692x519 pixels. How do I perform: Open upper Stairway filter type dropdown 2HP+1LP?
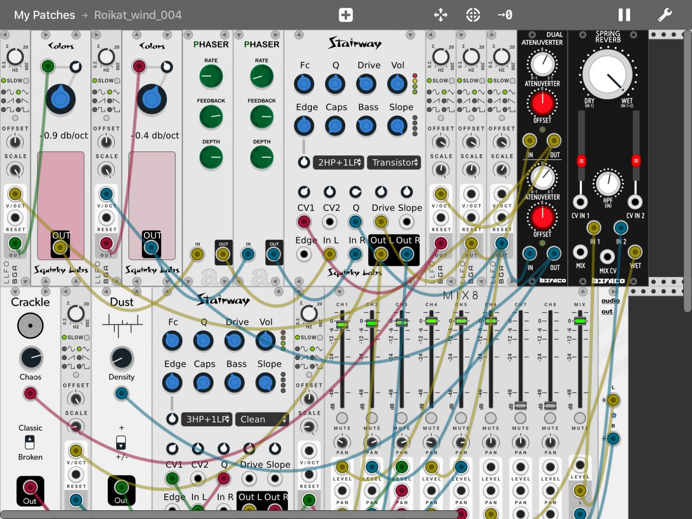(339, 162)
